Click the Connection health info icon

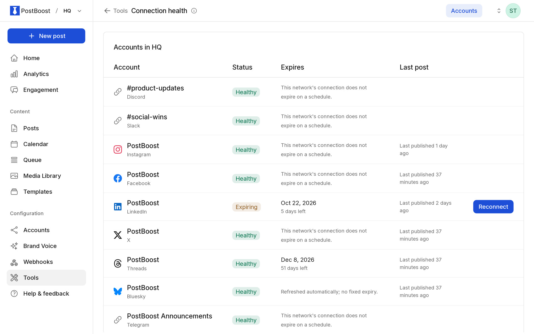[194, 11]
